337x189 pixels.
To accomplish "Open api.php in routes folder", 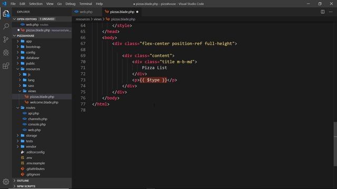I will [x=42, y=113].
